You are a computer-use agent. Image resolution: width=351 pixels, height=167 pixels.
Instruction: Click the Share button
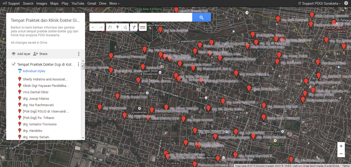tap(40, 54)
